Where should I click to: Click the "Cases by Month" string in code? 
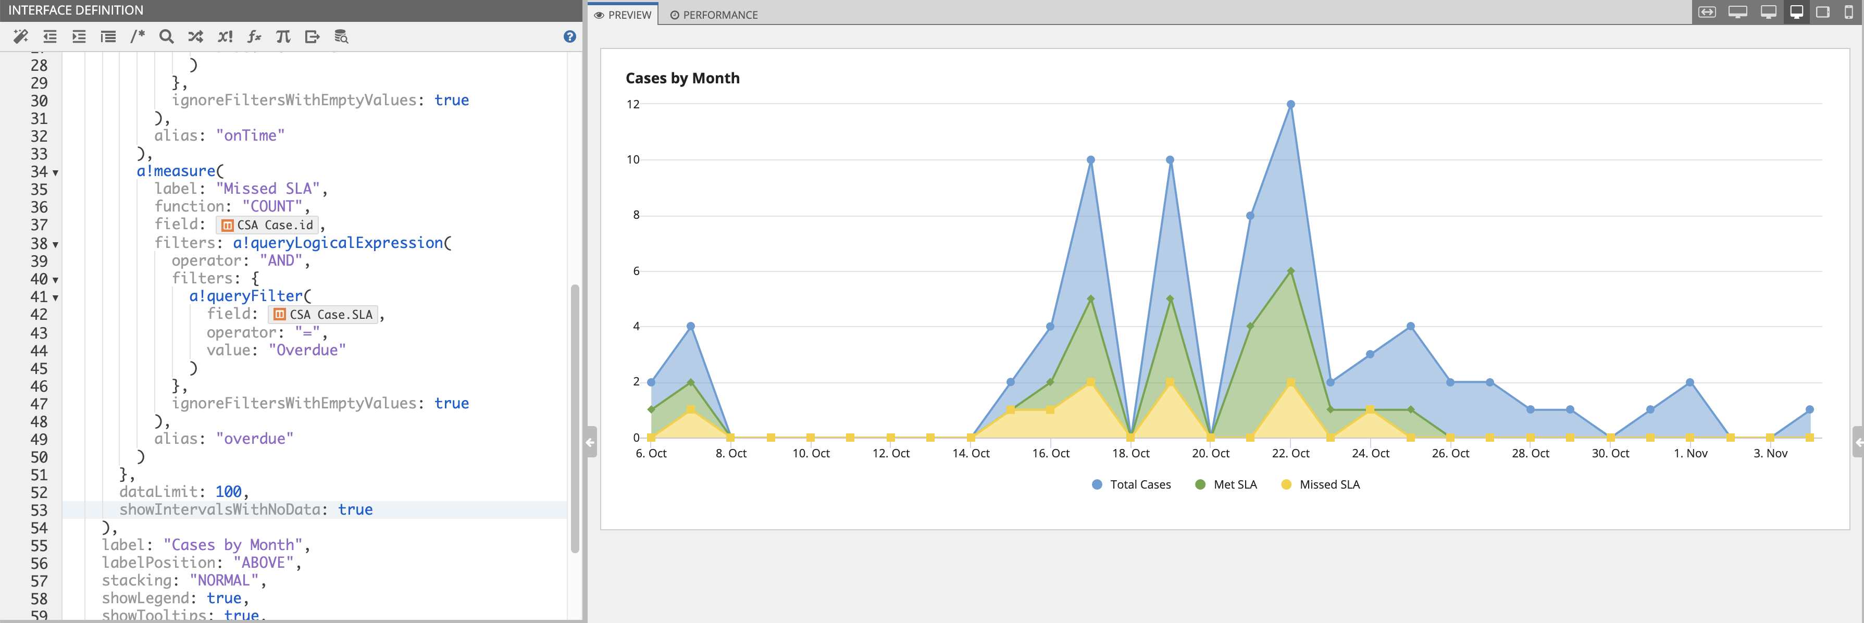click(x=232, y=545)
